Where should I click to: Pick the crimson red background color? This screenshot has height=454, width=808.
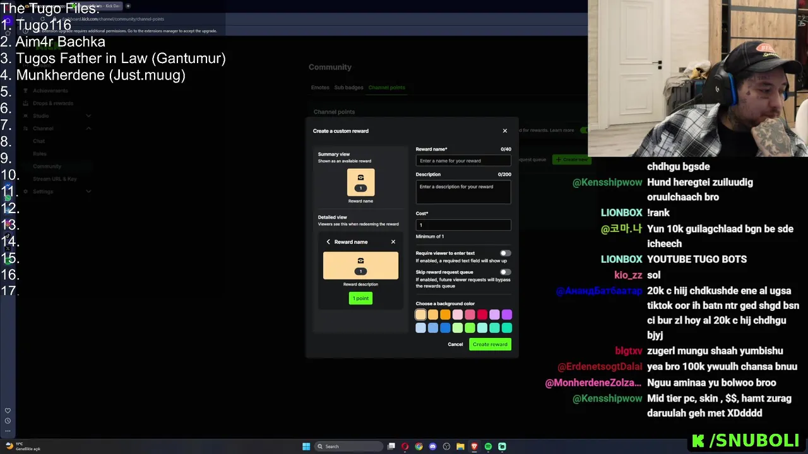pyautogui.click(x=482, y=315)
